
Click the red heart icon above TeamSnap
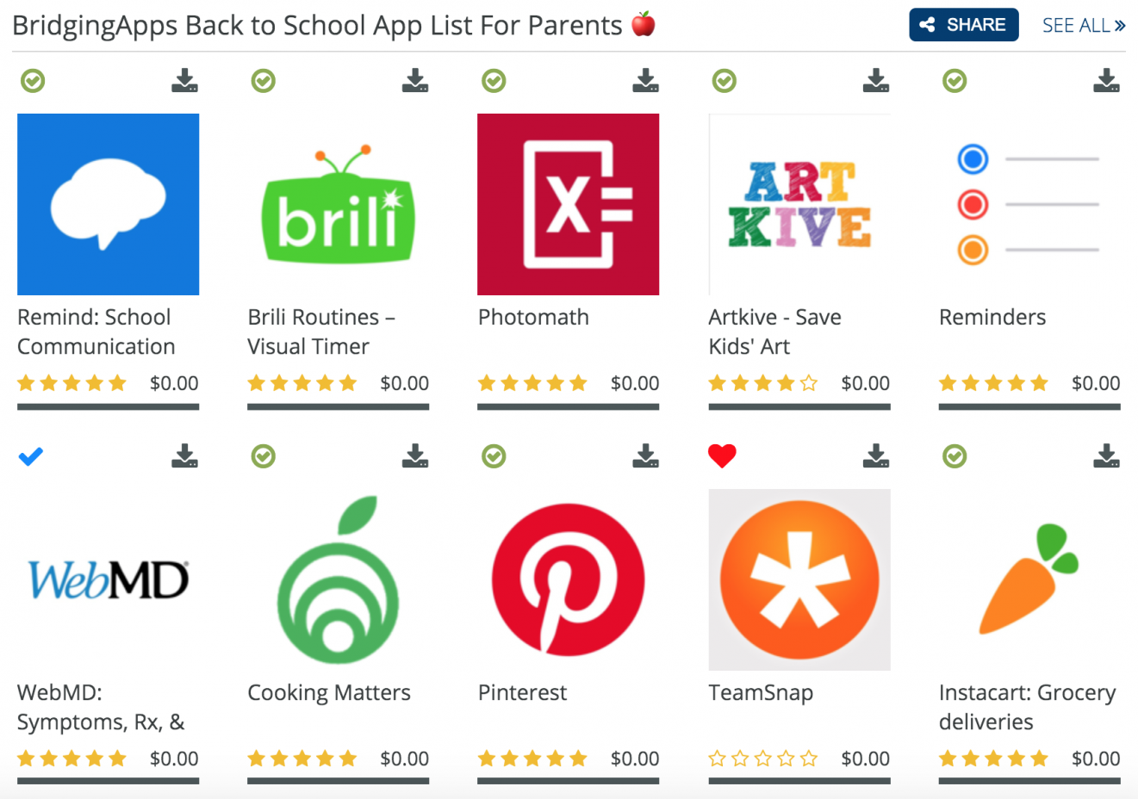point(722,456)
